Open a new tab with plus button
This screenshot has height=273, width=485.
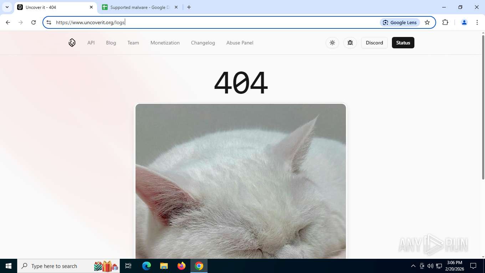[189, 7]
